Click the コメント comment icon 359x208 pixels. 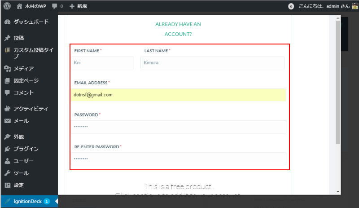pos(7,93)
